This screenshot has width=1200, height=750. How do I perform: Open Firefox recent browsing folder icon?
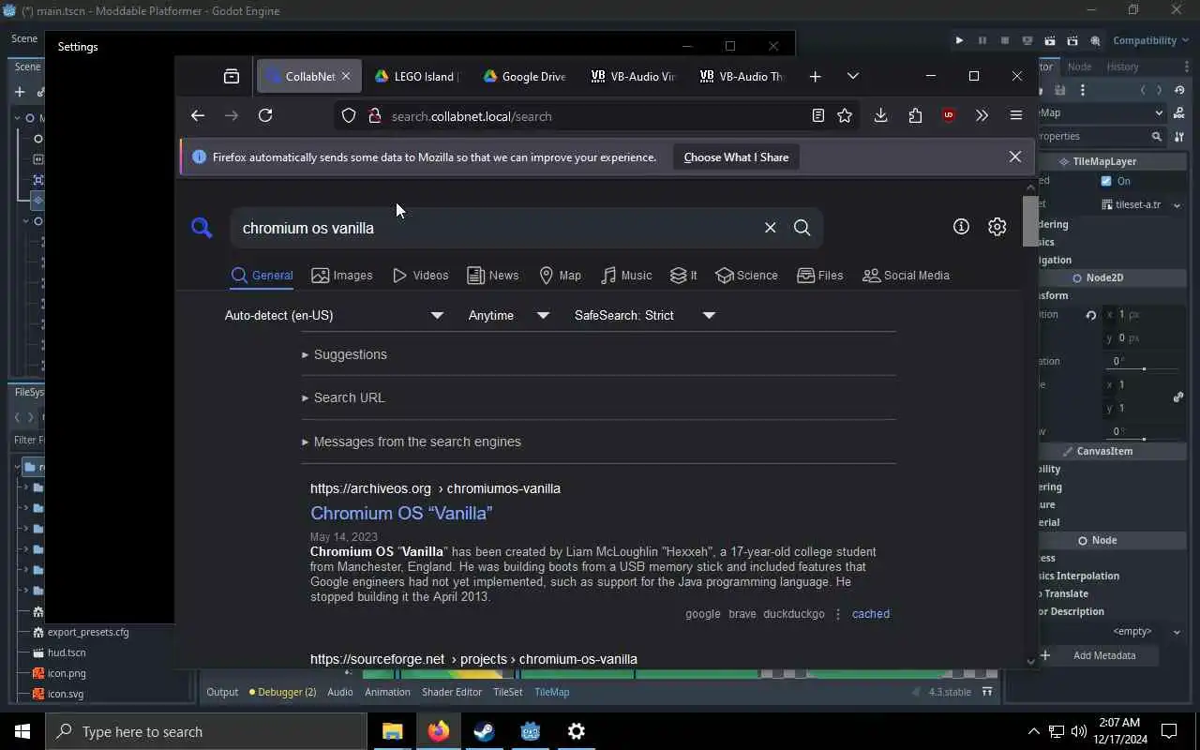point(232,76)
